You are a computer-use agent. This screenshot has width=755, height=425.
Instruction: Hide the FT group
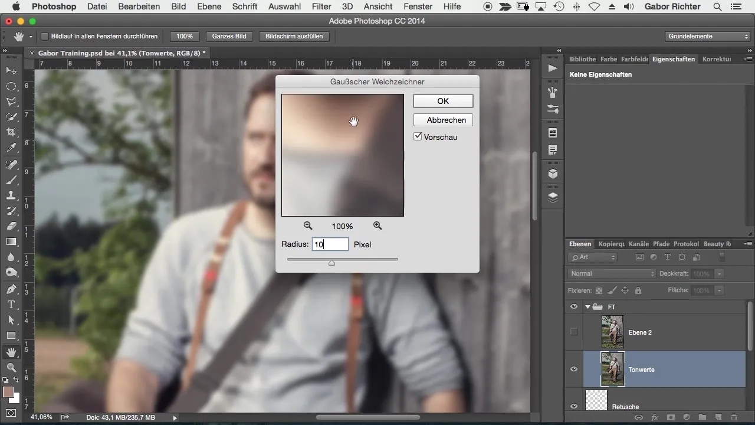pos(574,306)
